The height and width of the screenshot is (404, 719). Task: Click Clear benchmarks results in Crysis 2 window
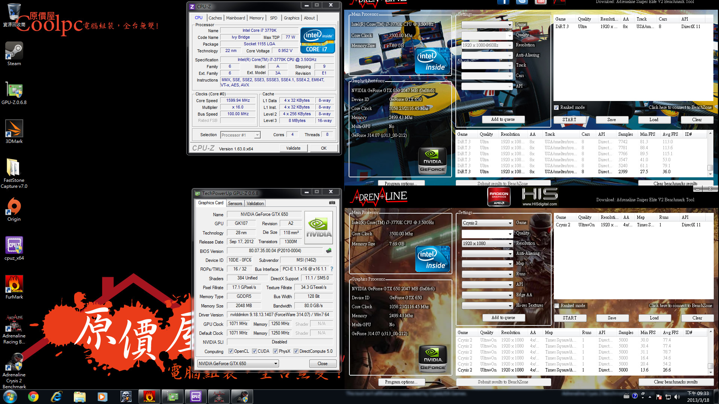click(676, 382)
